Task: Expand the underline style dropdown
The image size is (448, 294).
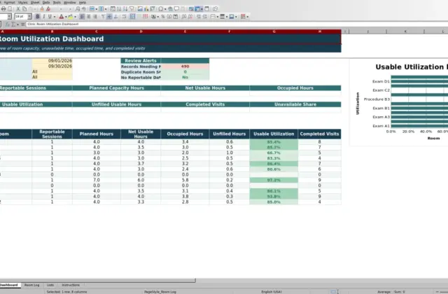Action: coord(55,17)
